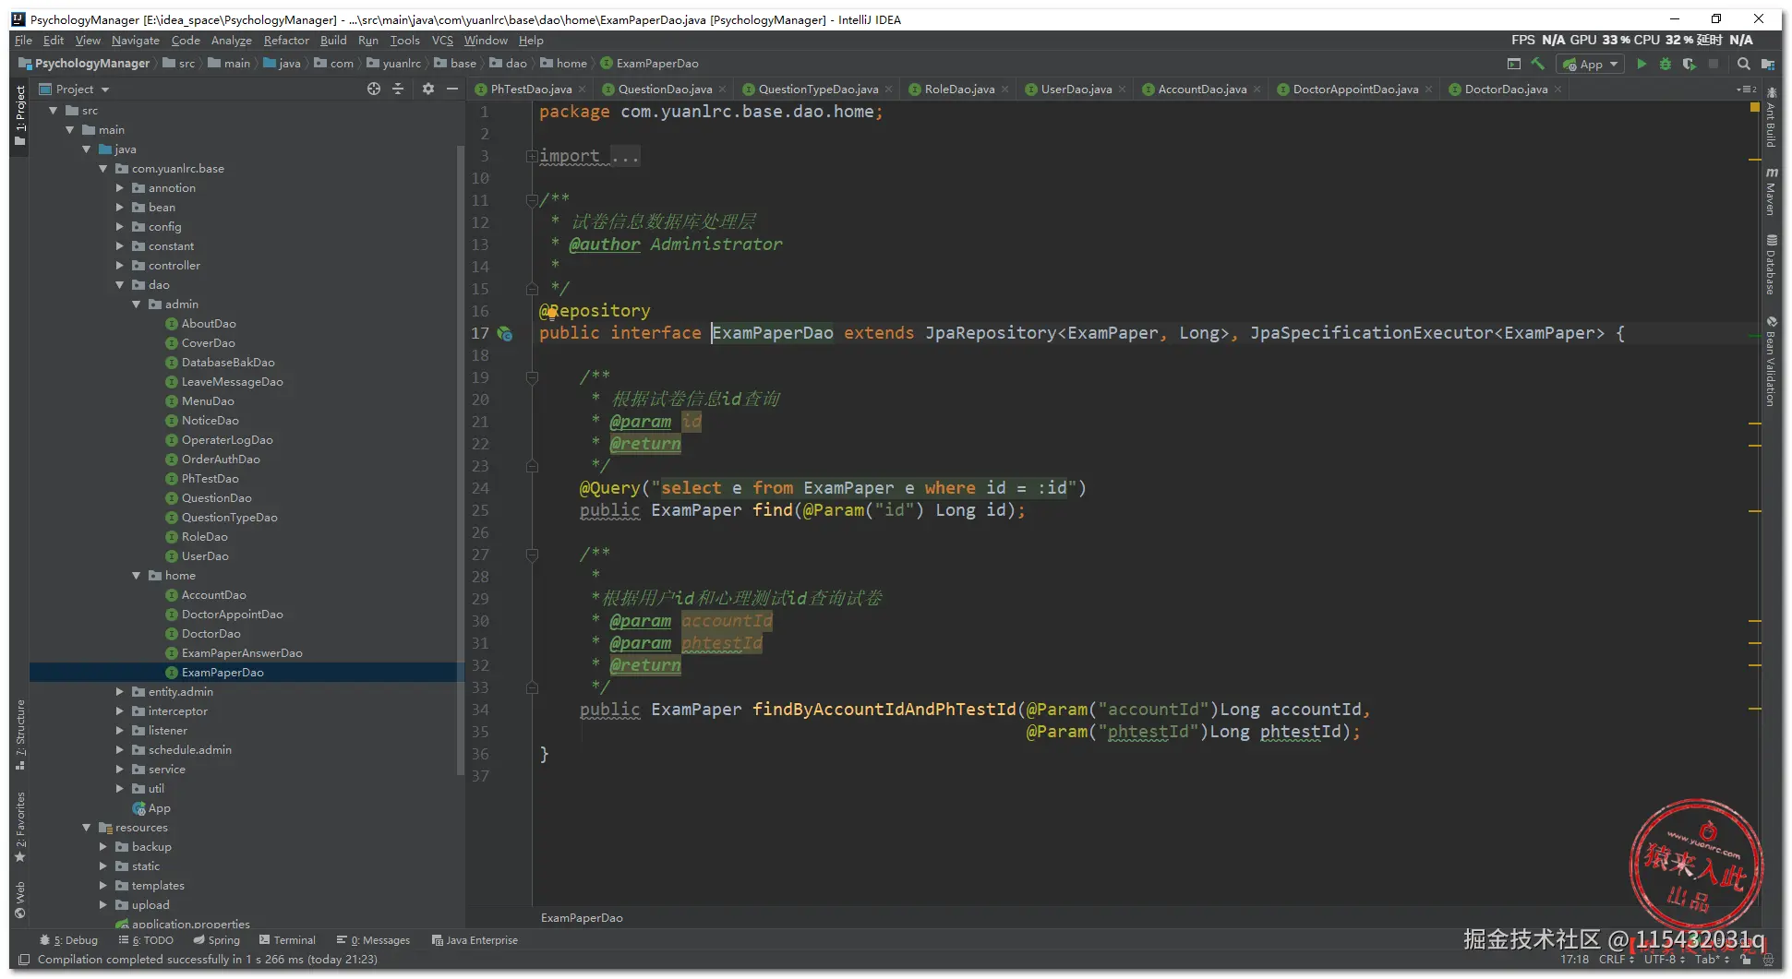
Task: Open Search Everywhere magnifier icon
Action: (1743, 64)
